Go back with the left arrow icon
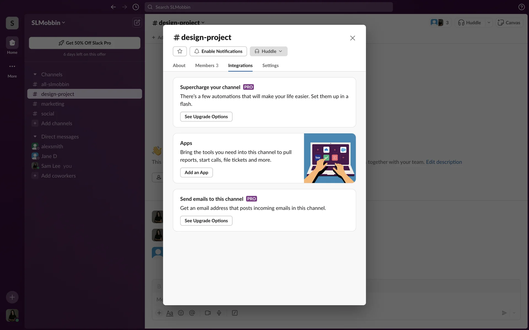The image size is (529, 330). click(x=113, y=7)
